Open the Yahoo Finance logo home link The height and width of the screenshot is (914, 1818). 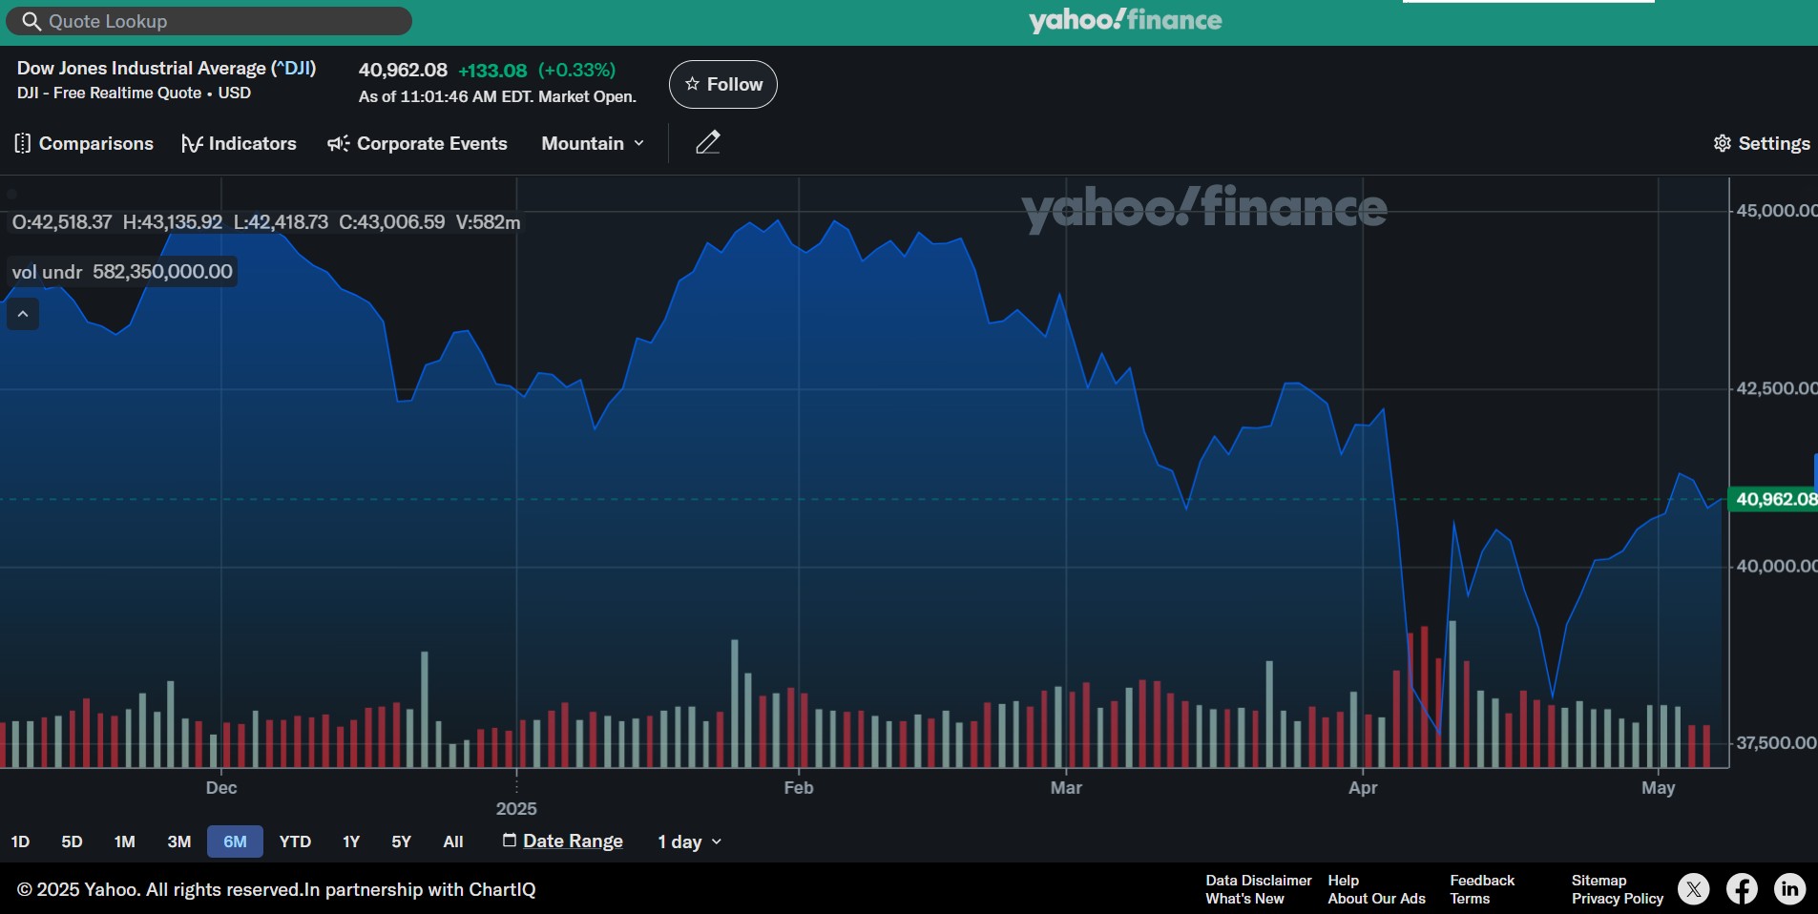(x=1125, y=20)
